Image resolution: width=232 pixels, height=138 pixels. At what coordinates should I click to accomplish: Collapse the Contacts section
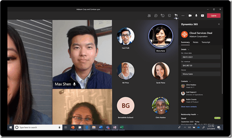click(190, 81)
